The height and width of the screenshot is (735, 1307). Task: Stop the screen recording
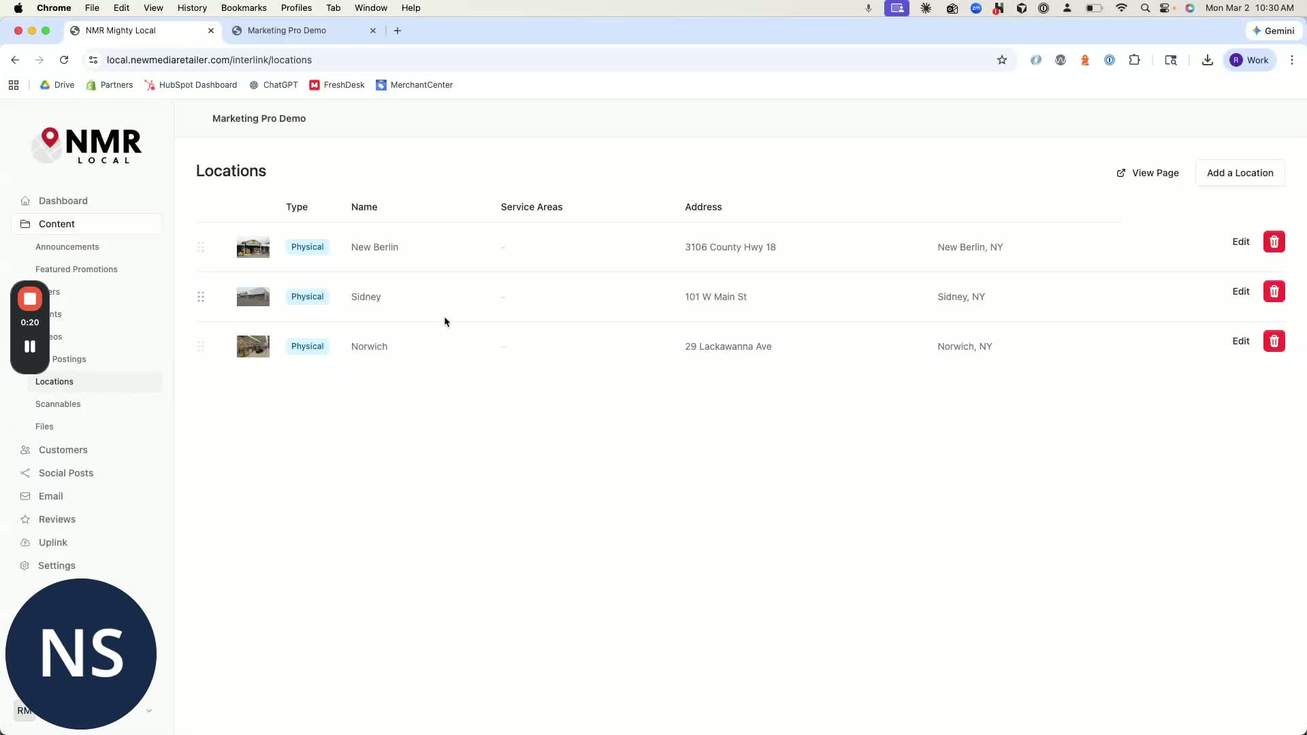pos(30,299)
